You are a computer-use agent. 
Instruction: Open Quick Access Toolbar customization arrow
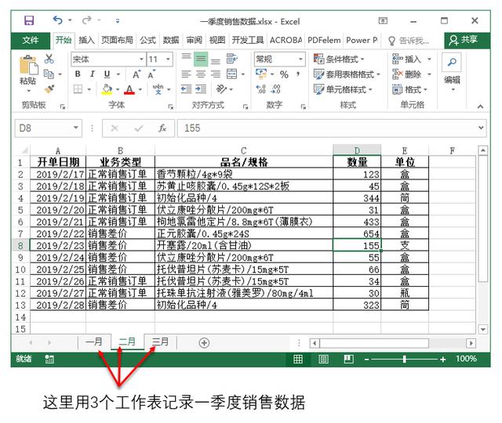pos(118,21)
